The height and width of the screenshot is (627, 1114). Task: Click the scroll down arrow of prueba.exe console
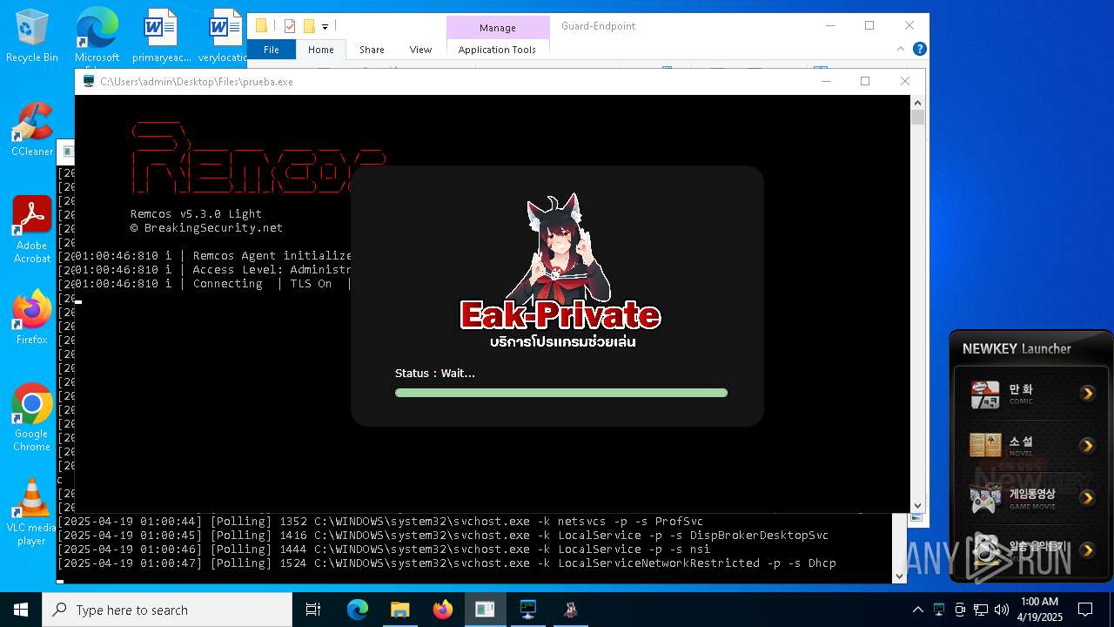tap(917, 505)
